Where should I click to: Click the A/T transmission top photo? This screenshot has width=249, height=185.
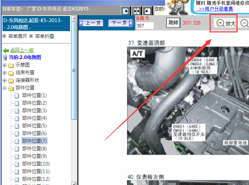tap(188, 101)
